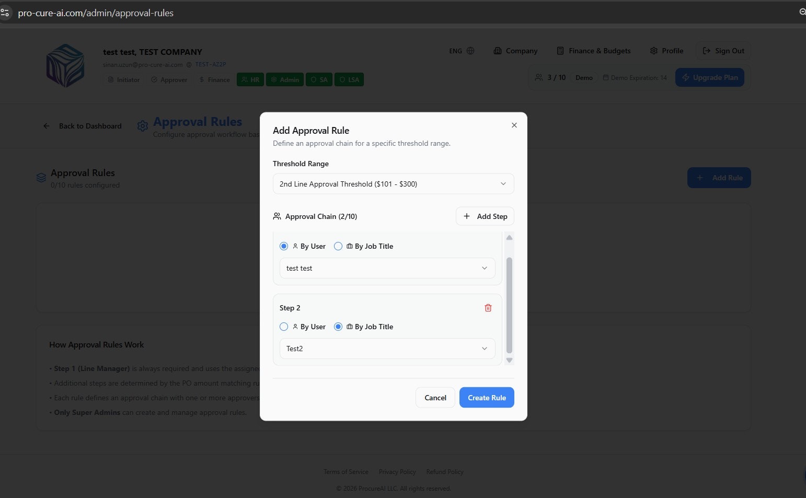Click the sinan.uzun@pro-cure-ai.com email text
The width and height of the screenshot is (806, 498).
pyautogui.click(x=143, y=65)
